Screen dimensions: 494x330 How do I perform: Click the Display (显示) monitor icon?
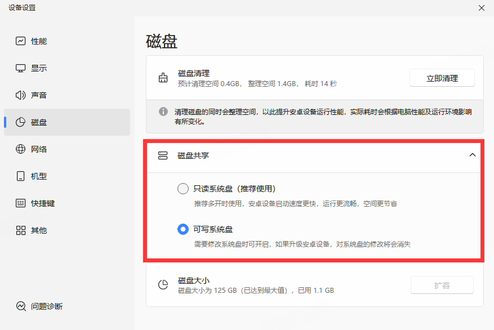[21, 68]
